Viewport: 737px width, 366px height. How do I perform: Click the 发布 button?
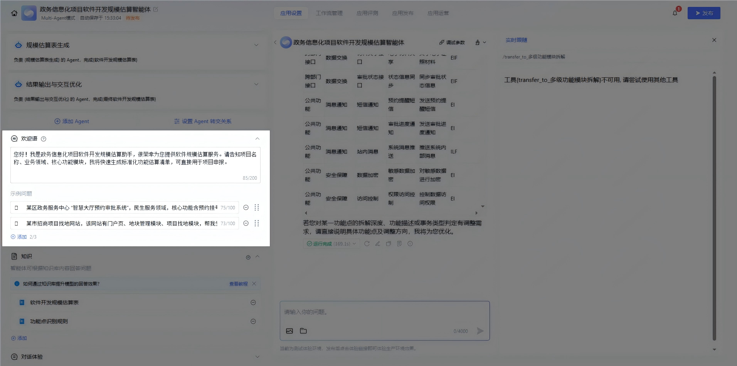pyautogui.click(x=704, y=13)
